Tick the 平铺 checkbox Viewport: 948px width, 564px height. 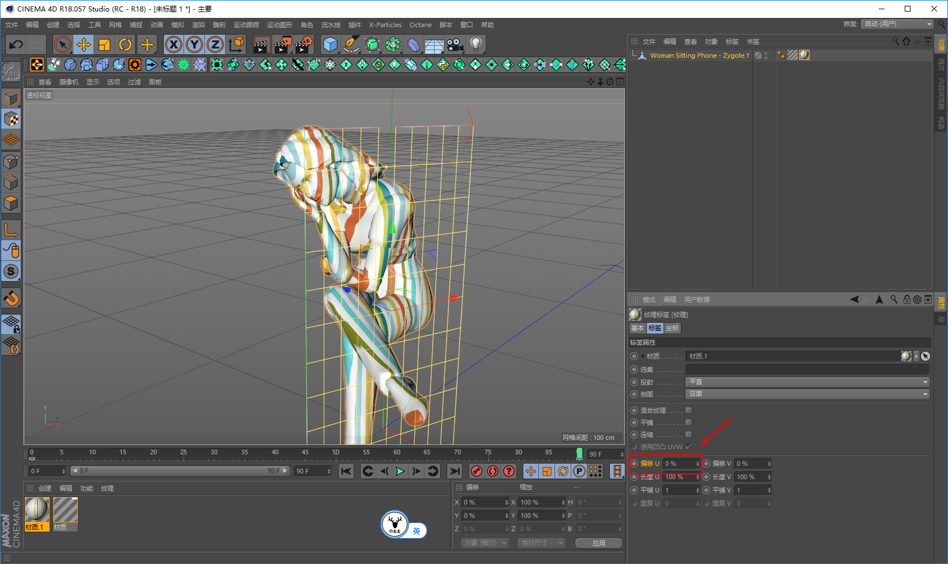(688, 423)
